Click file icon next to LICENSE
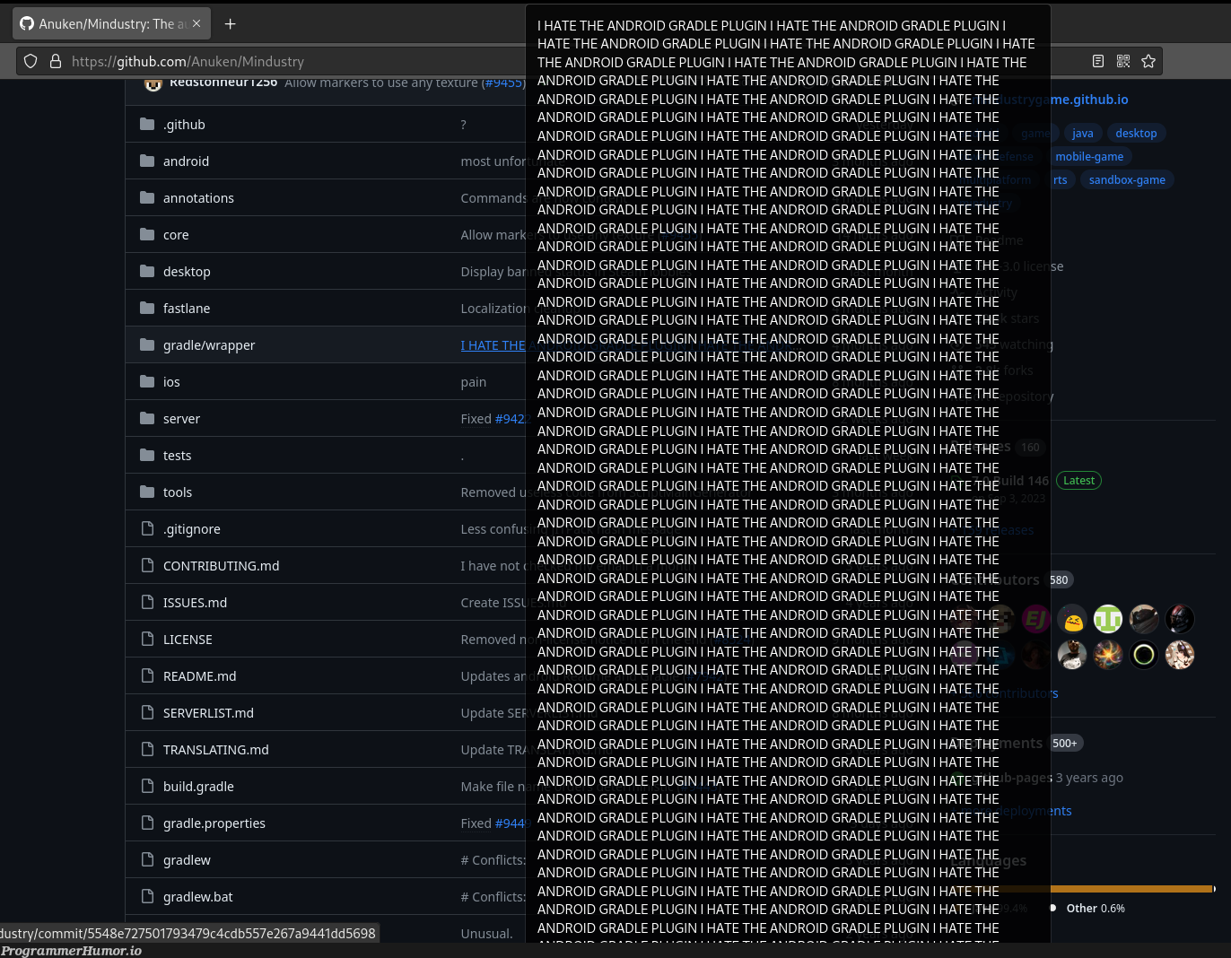The height and width of the screenshot is (958, 1231). coord(147,639)
